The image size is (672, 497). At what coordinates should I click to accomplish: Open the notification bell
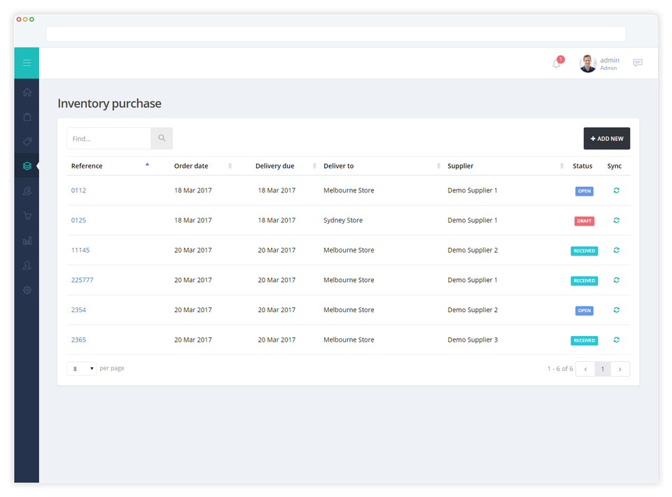pyautogui.click(x=556, y=64)
